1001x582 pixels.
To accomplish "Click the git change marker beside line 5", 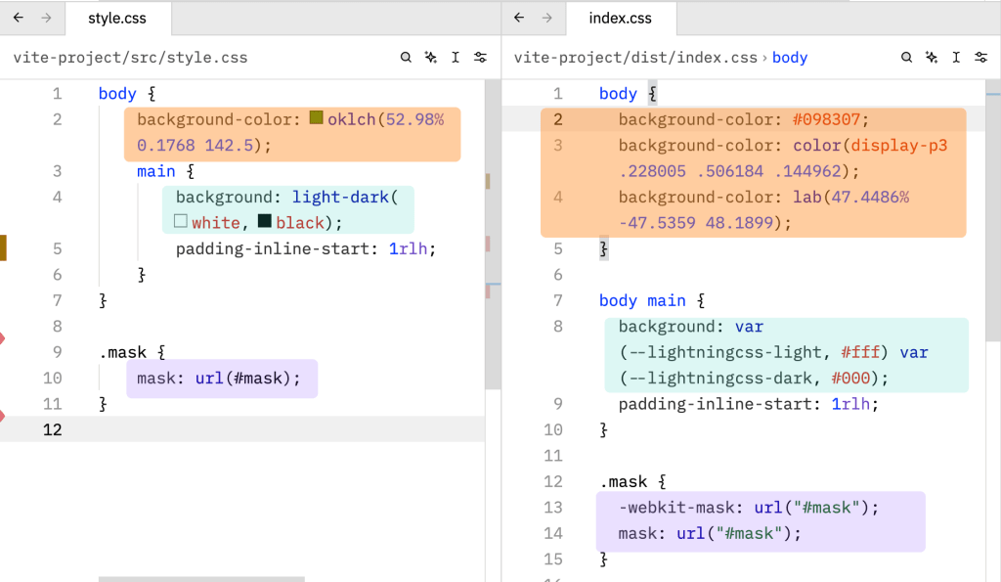I will (3, 247).
